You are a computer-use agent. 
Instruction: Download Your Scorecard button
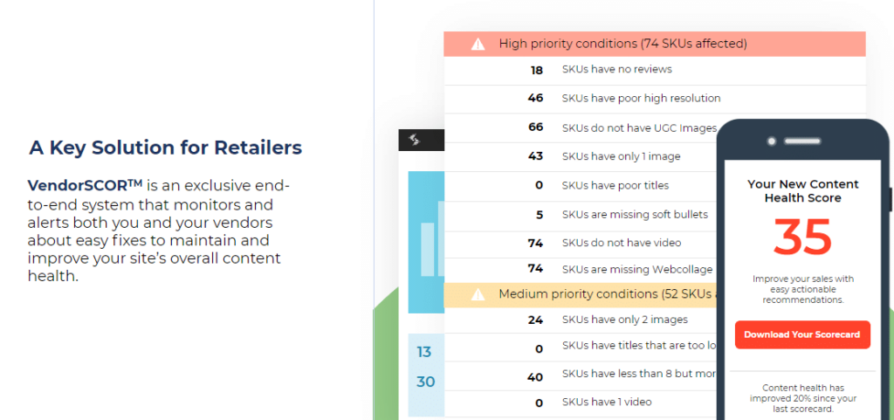pyautogui.click(x=802, y=334)
